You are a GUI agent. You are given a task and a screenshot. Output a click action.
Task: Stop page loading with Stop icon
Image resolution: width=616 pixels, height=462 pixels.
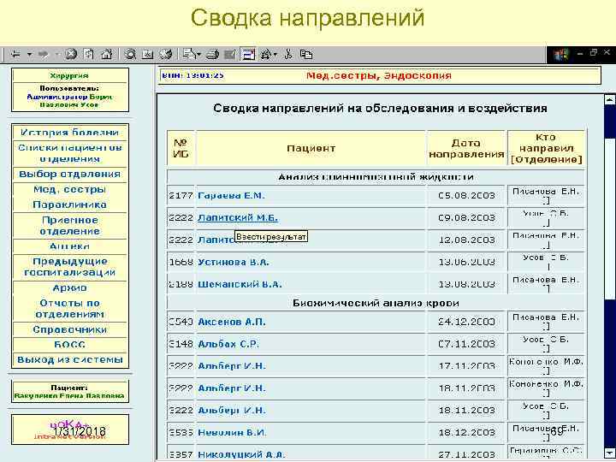[x=71, y=54]
